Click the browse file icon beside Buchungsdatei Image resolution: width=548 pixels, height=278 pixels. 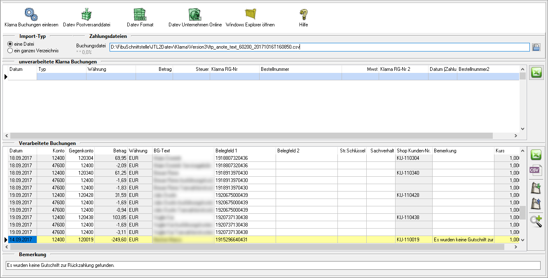point(536,47)
